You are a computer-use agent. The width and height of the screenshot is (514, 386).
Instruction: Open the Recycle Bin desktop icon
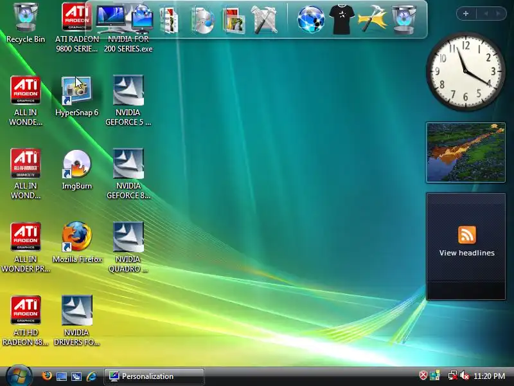tap(26, 23)
